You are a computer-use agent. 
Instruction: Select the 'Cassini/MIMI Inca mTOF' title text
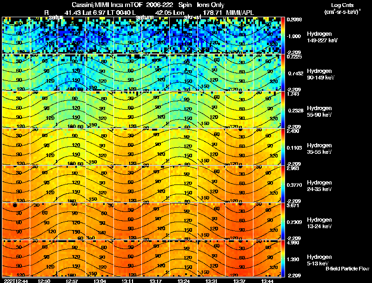107,5
